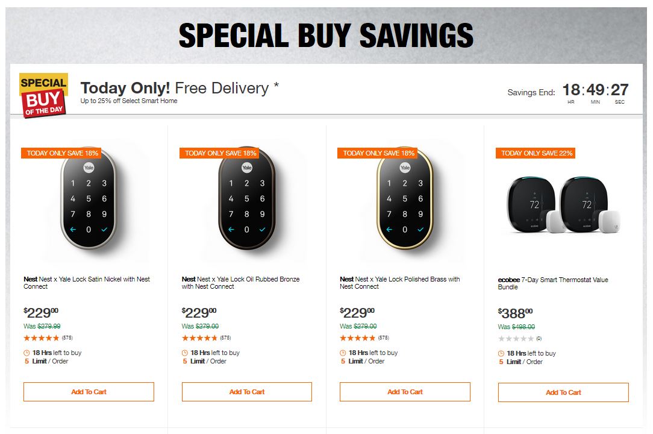The image size is (653, 434).
Task: Add Satin Nickel Nest x Yale Lock to cart
Action: (89, 392)
